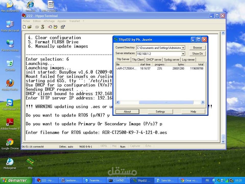This screenshot has height=184, width=245.
Task: Click the Call phone icon in HyperTerminal toolbar
Action: pyautogui.click(x=37, y=27)
